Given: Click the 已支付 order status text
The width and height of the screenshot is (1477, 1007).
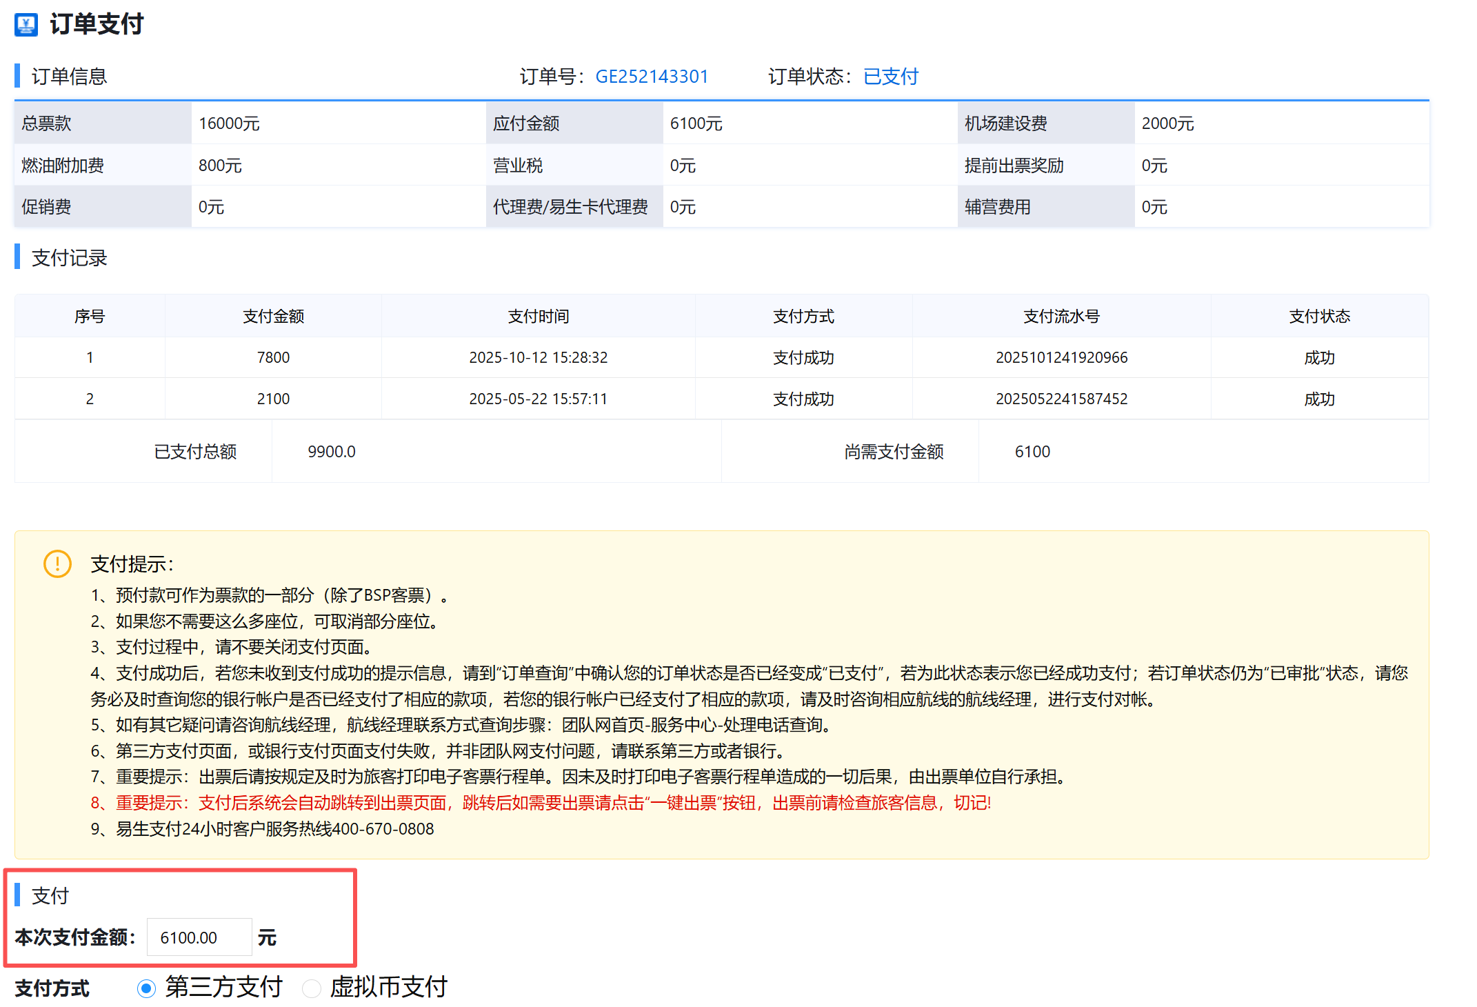Looking at the screenshot, I should coord(890,77).
